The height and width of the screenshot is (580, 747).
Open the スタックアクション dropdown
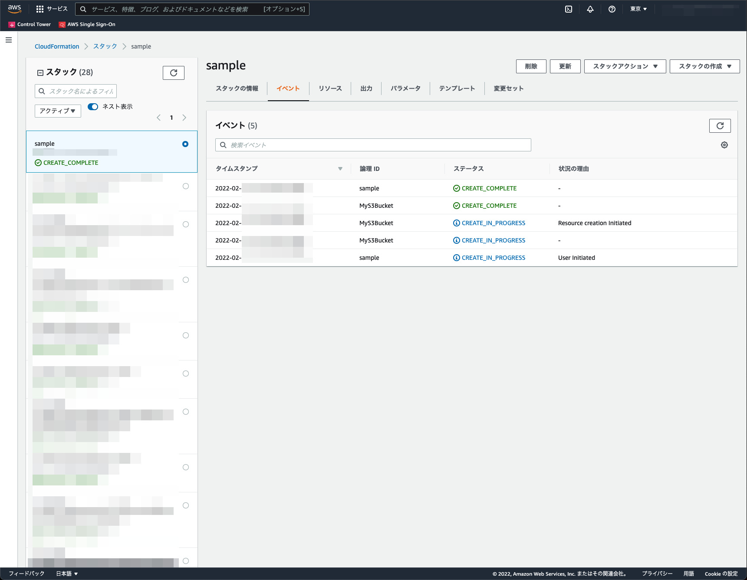pyautogui.click(x=625, y=66)
